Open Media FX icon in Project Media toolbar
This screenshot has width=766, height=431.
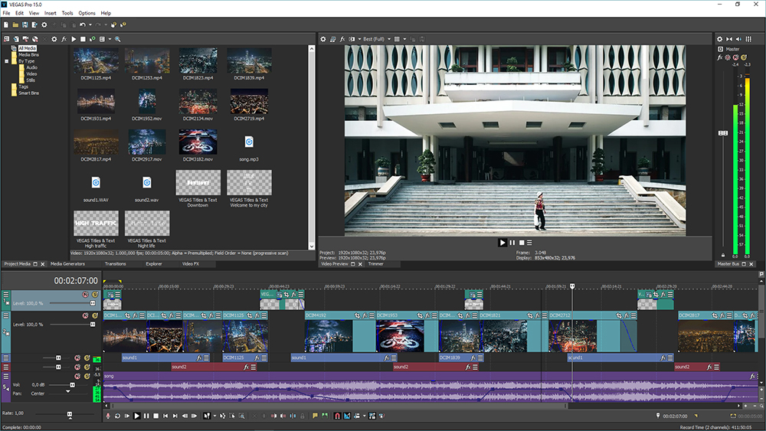tap(64, 39)
